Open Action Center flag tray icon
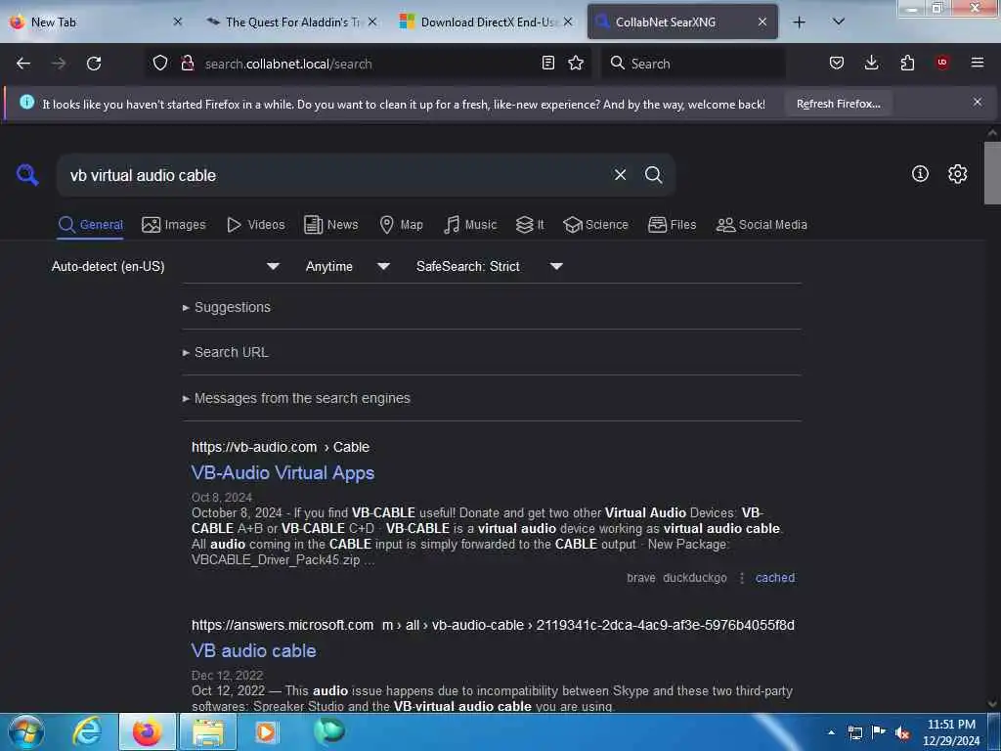The height and width of the screenshot is (751, 1001). coord(879,732)
